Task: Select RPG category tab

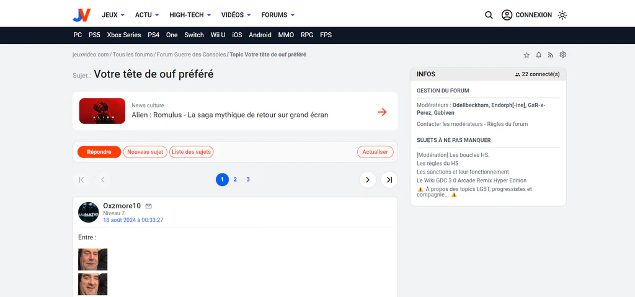Action: point(307,35)
